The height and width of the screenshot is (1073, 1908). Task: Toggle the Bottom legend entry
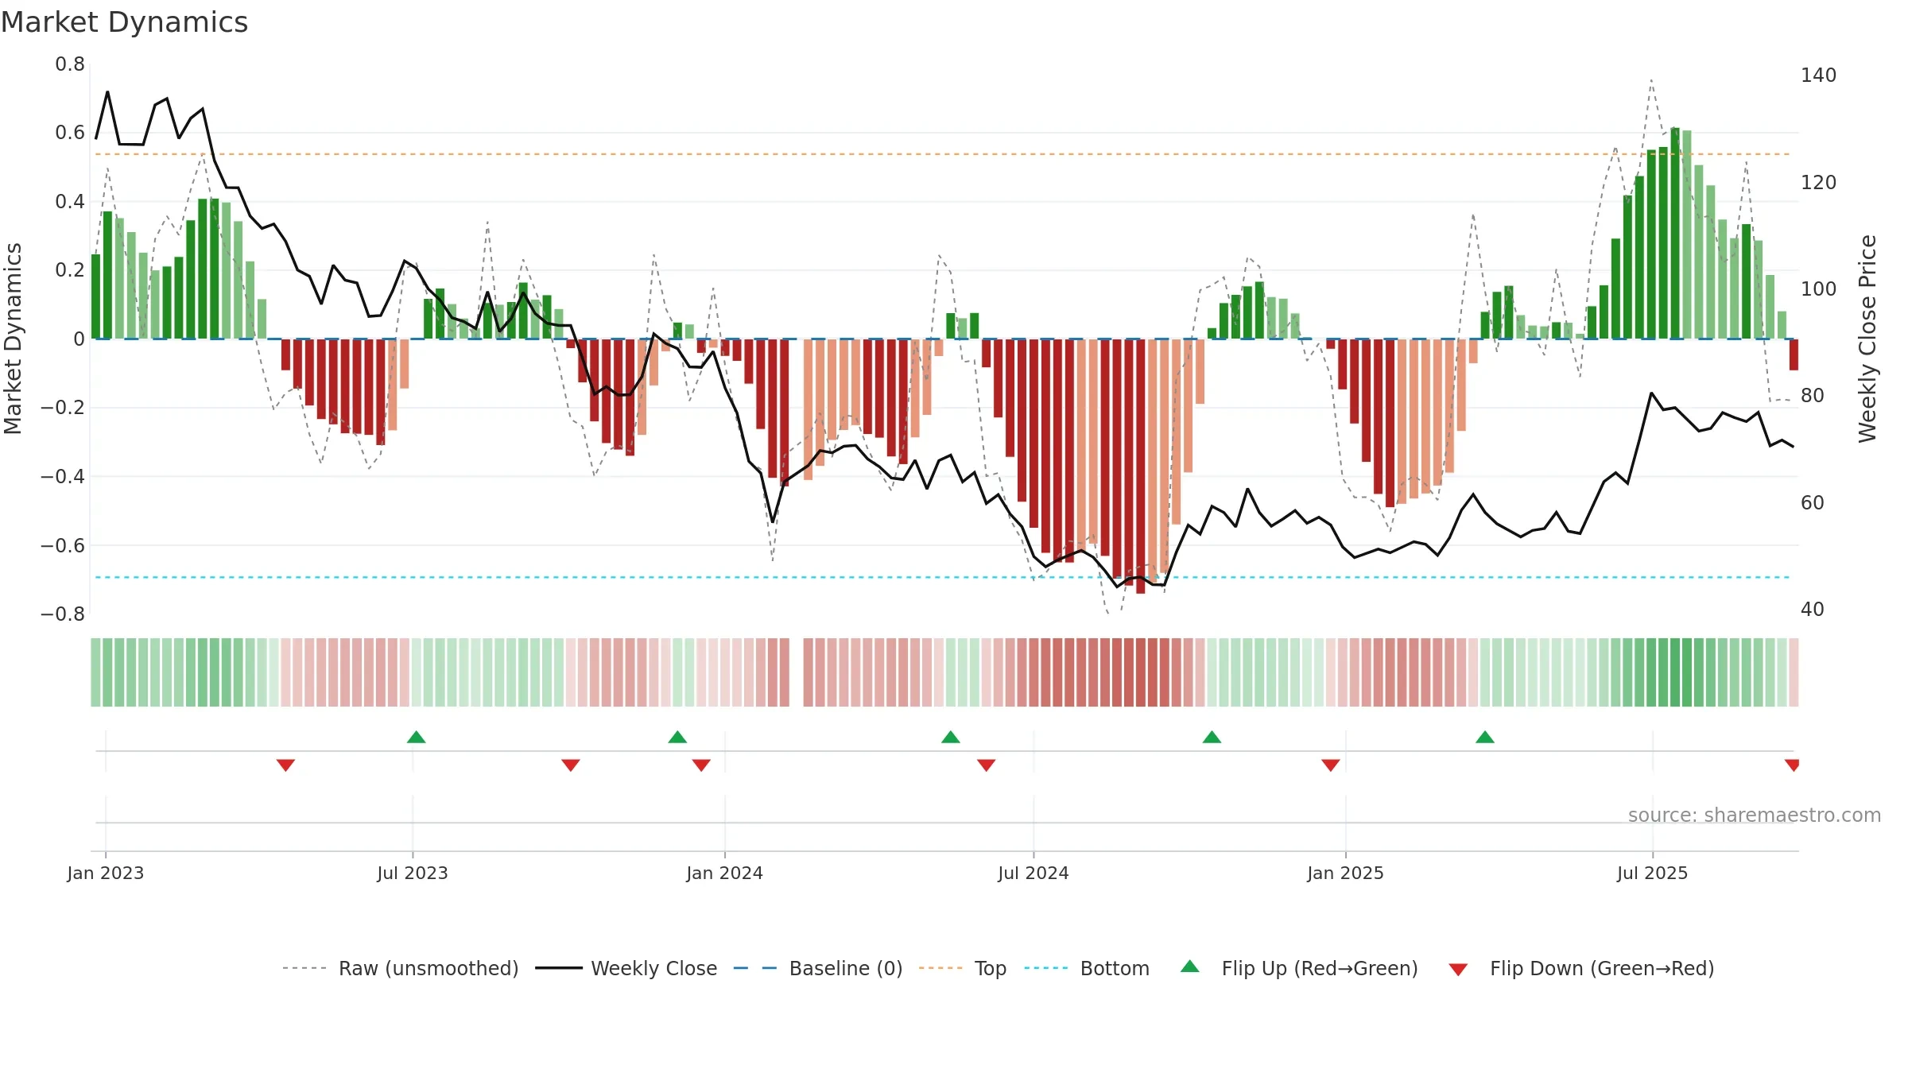pos(1087,968)
